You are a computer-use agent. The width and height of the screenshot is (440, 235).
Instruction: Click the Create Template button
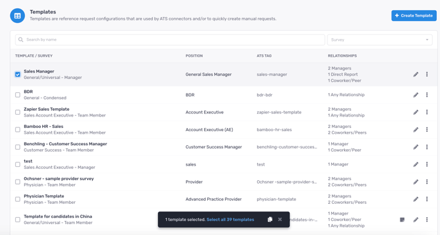coord(414,16)
